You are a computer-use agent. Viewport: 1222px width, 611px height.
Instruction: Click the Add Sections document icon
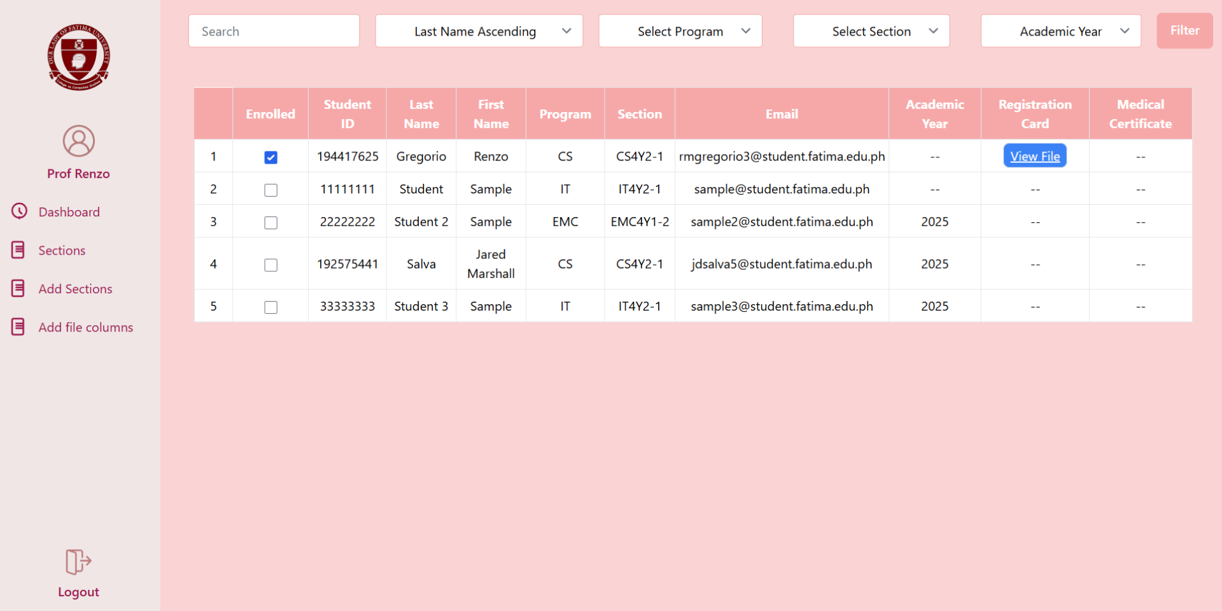(18, 288)
